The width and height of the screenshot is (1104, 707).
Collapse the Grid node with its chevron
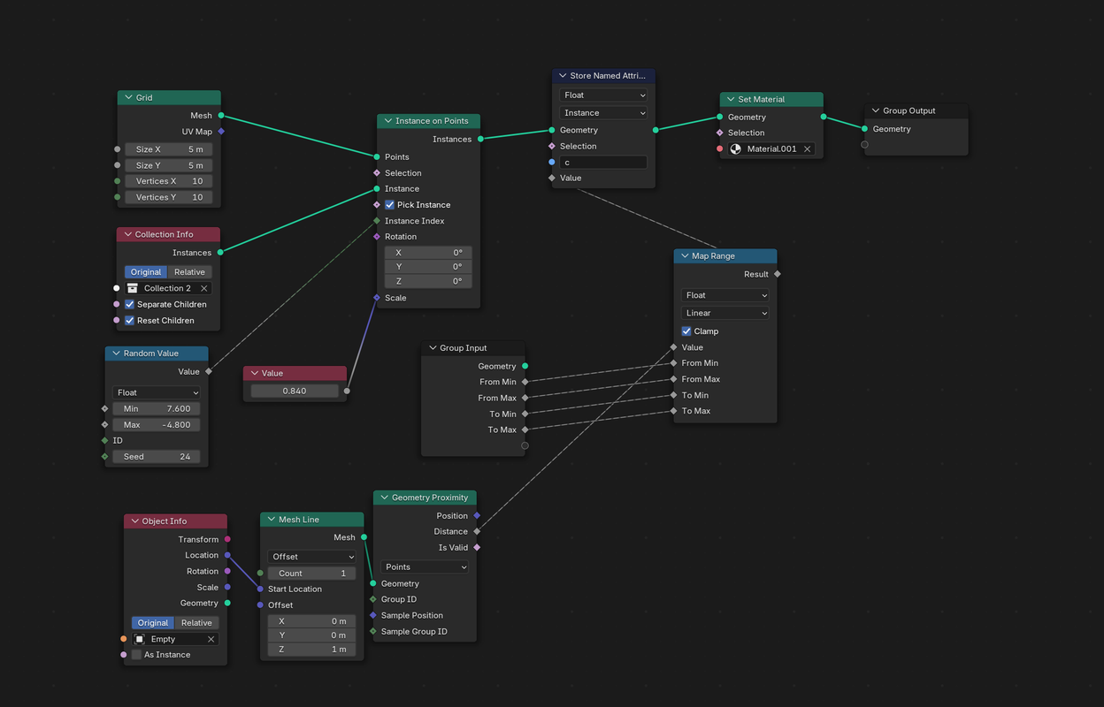tap(128, 98)
